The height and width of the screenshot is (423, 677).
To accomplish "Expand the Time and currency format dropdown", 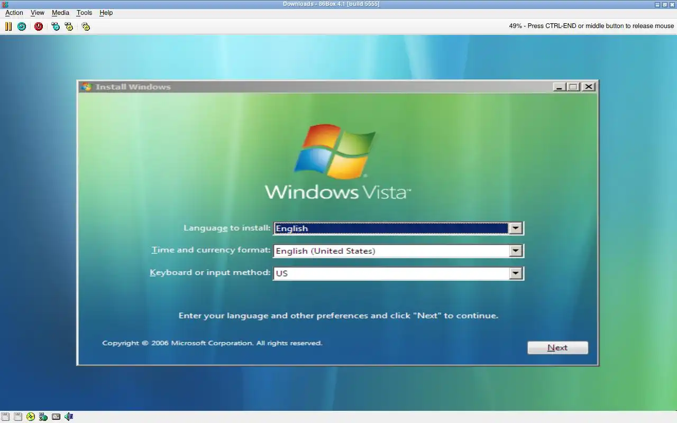I will click(x=515, y=251).
